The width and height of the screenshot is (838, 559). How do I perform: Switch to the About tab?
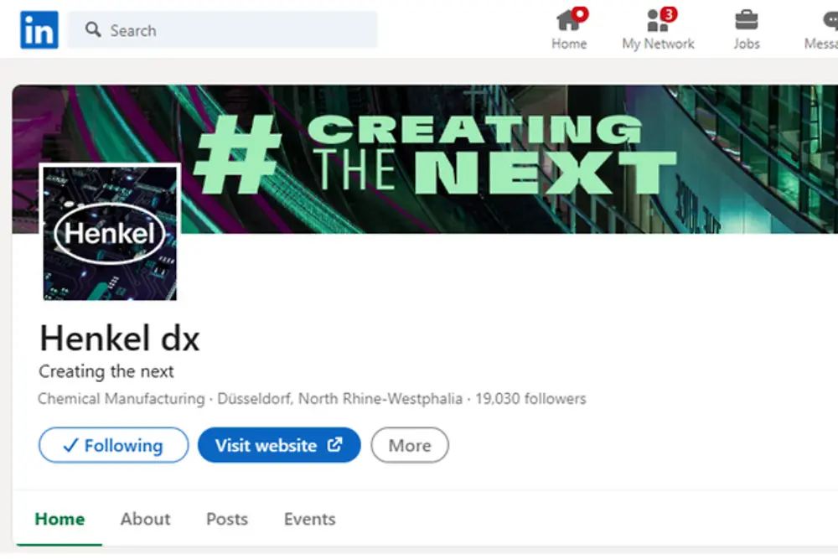(145, 519)
